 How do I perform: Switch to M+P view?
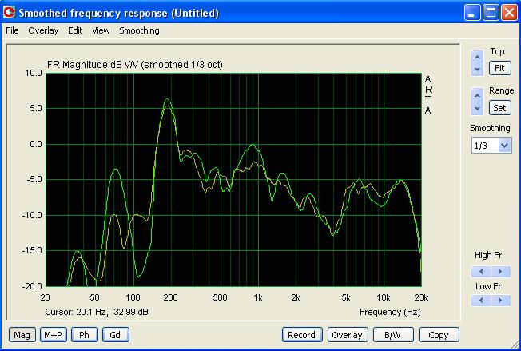[54, 335]
